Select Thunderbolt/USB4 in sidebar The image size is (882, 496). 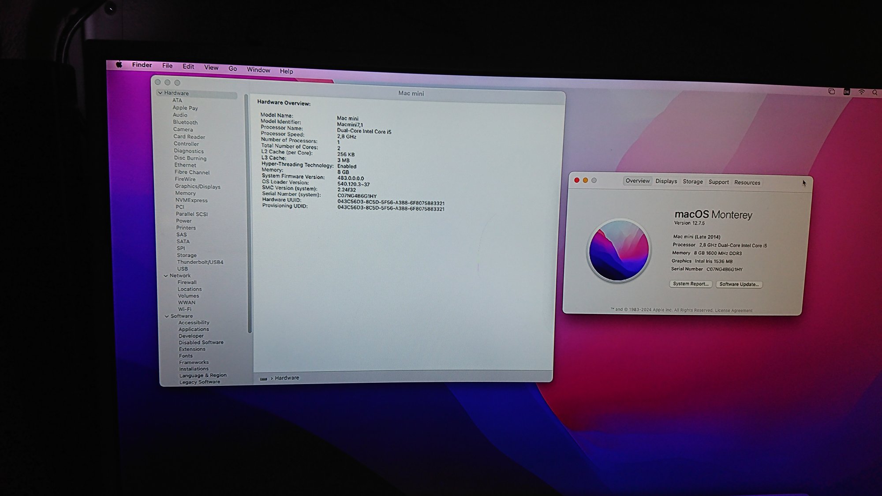[x=200, y=262]
